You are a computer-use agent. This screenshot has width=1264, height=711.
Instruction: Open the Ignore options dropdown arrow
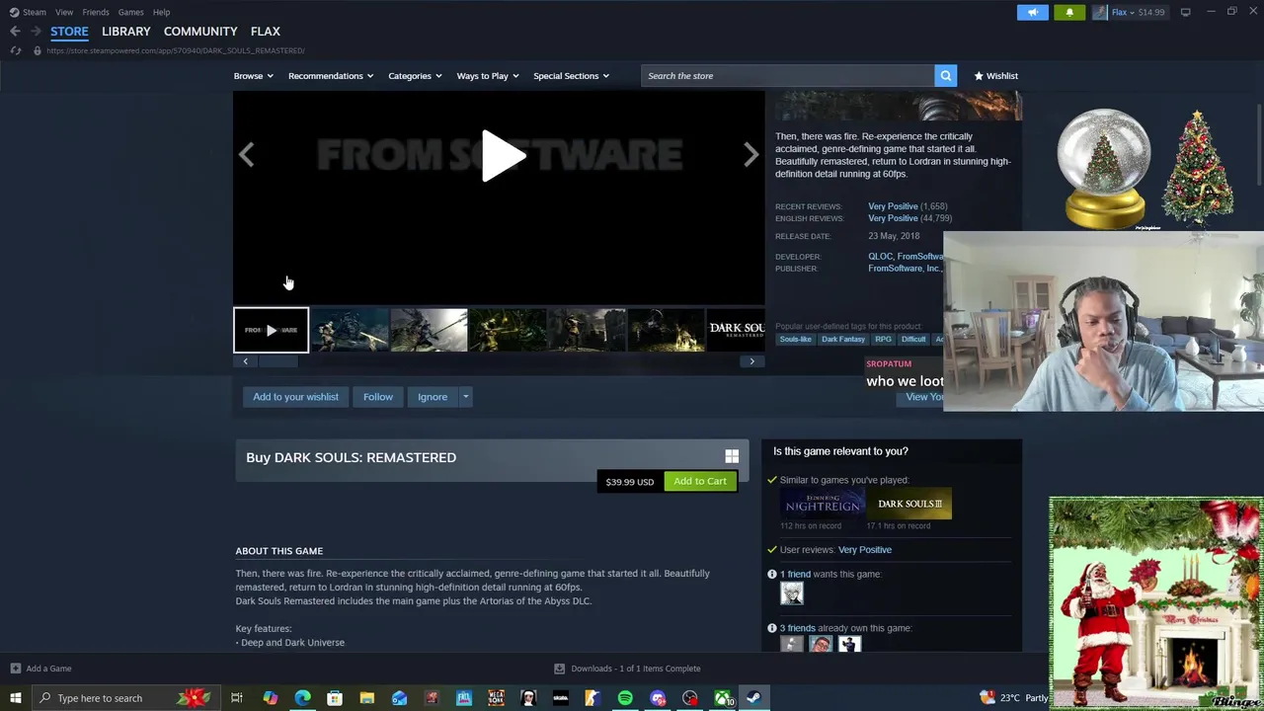coord(465,397)
